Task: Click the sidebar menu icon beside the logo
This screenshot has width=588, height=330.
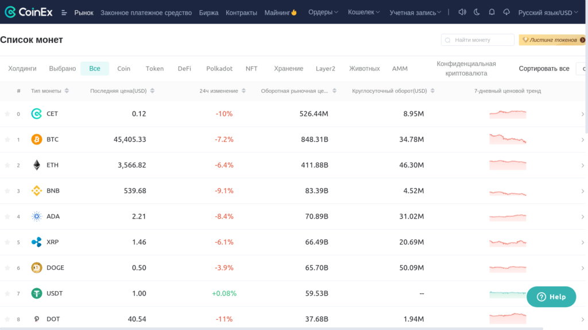Action: 64,11
